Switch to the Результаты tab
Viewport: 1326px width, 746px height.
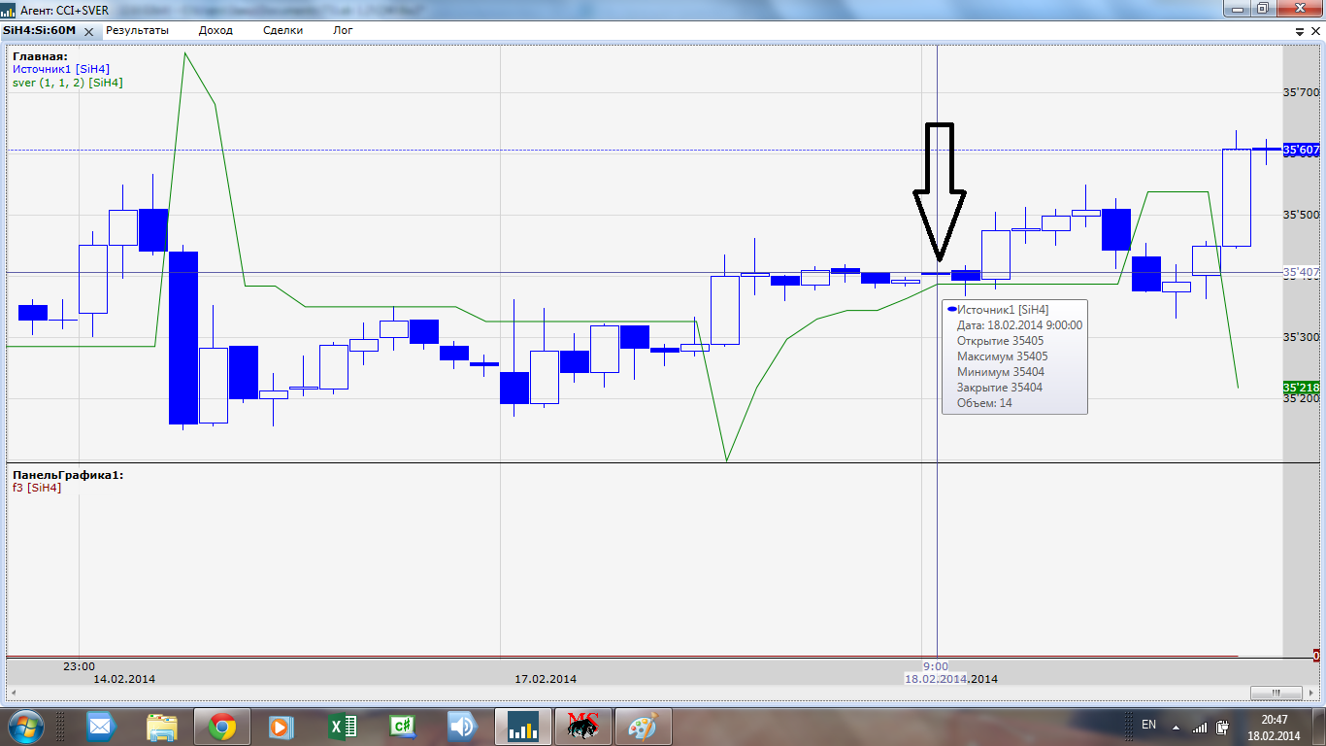[137, 30]
